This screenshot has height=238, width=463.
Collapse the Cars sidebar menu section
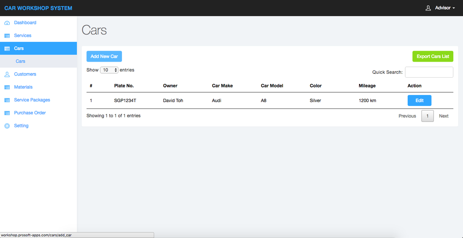[x=19, y=49]
